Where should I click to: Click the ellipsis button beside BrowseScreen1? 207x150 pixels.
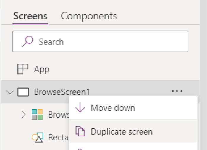[x=177, y=91]
